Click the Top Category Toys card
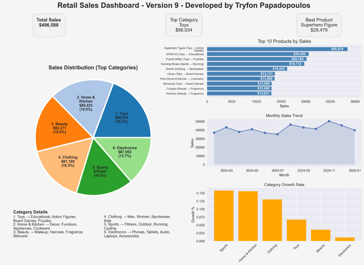364x265 pixels. pyautogui.click(x=184, y=25)
